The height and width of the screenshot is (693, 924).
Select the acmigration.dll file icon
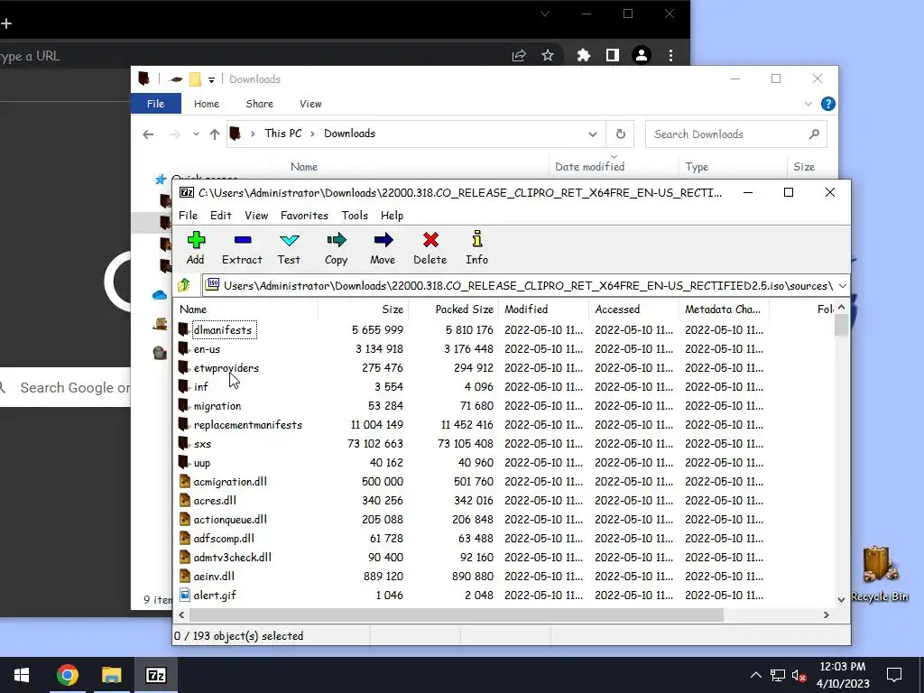click(x=184, y=482)
